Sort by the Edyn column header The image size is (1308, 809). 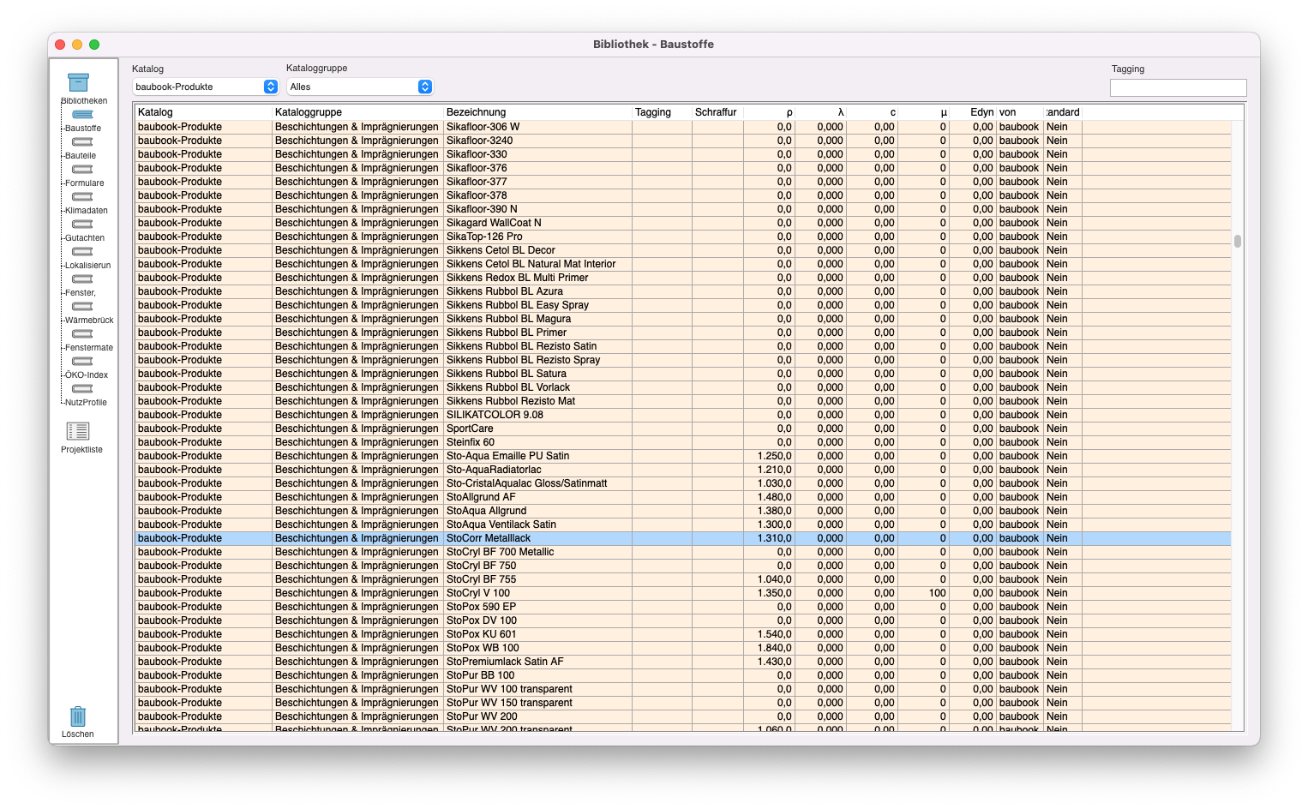tap(973, 112)
